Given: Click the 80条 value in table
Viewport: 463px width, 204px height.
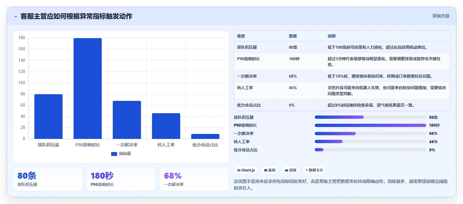Looking at the screenshot, I should pos(293,47).
